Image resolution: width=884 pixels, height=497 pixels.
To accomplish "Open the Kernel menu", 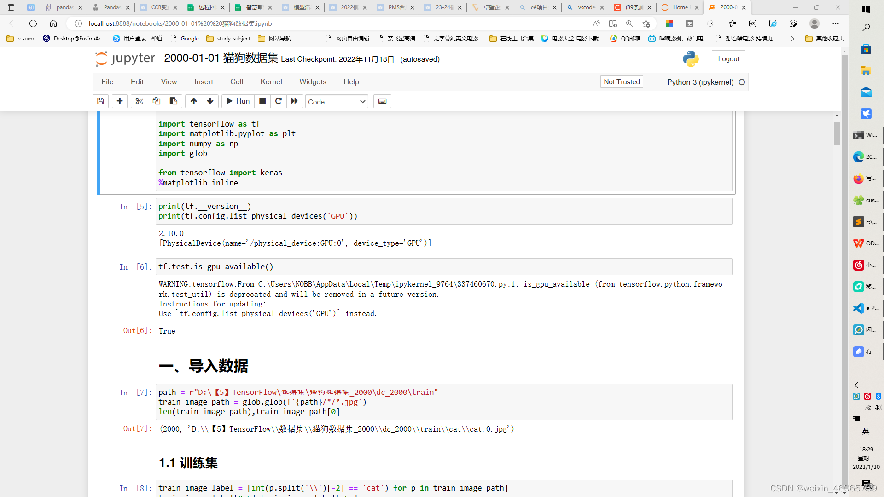I will point(271,81).
